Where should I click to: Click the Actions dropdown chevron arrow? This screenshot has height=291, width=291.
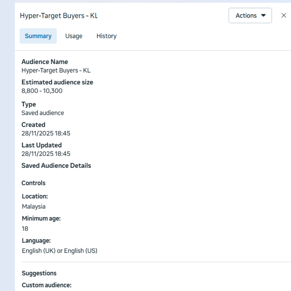264,15
